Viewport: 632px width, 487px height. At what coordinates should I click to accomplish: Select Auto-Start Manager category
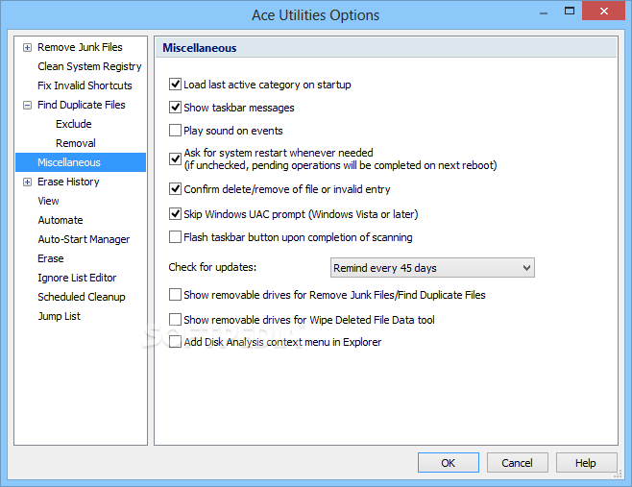[x=84, y=239]
